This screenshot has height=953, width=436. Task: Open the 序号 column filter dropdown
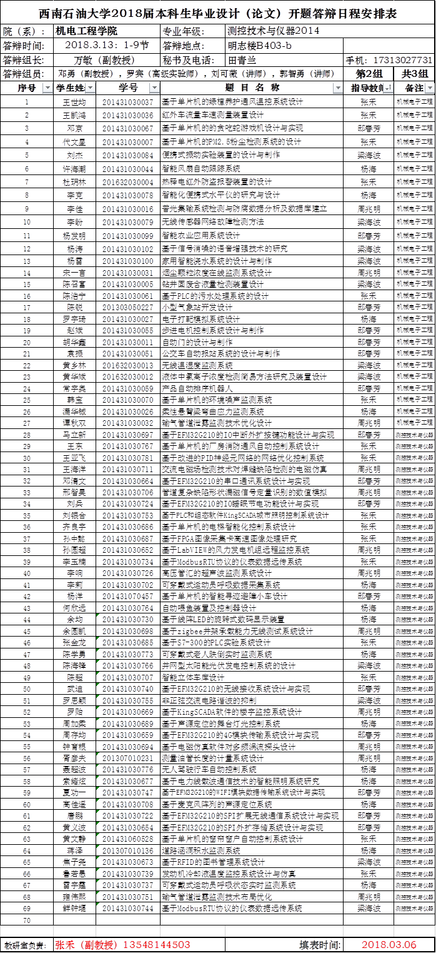(47, 88)
